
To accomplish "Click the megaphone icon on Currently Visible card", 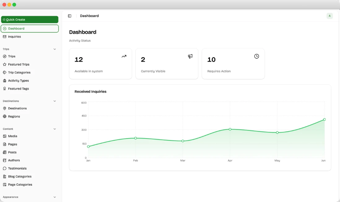I will click(190, 56).
